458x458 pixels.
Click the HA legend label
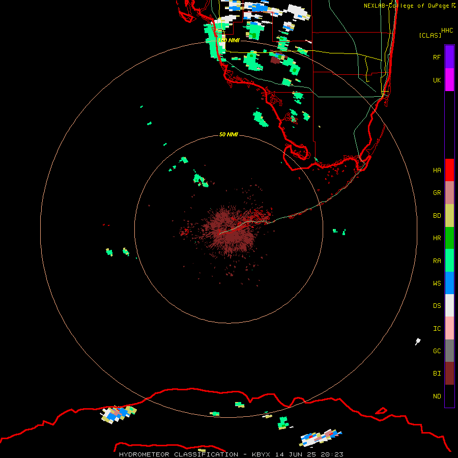tap(437, 170)
